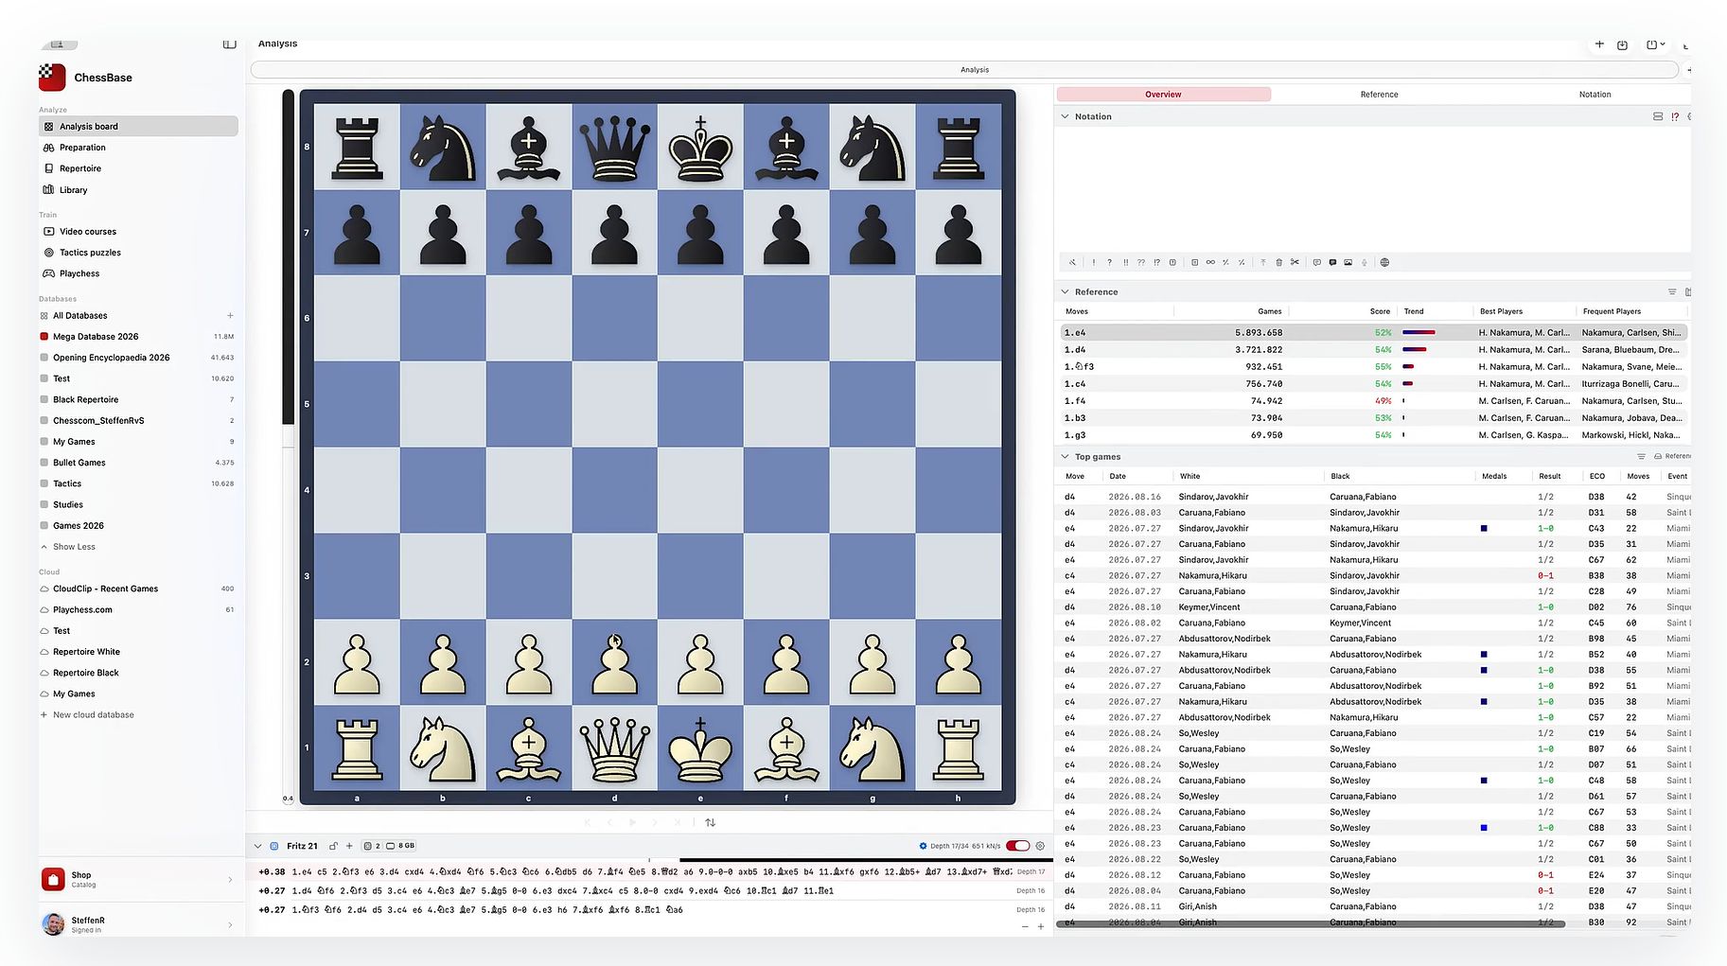Image resolution: width=1727 pixels, height=966 pixels.
Task: Select the Overview tab
Action: (x=1163, y=95)
